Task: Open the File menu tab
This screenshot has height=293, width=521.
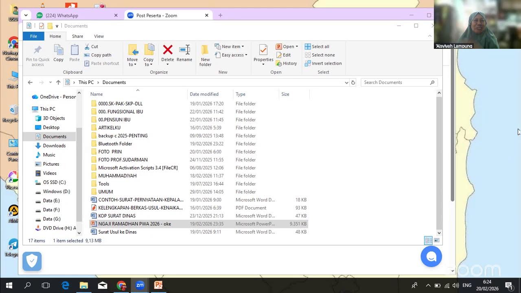Action: [x=33, y=36]
